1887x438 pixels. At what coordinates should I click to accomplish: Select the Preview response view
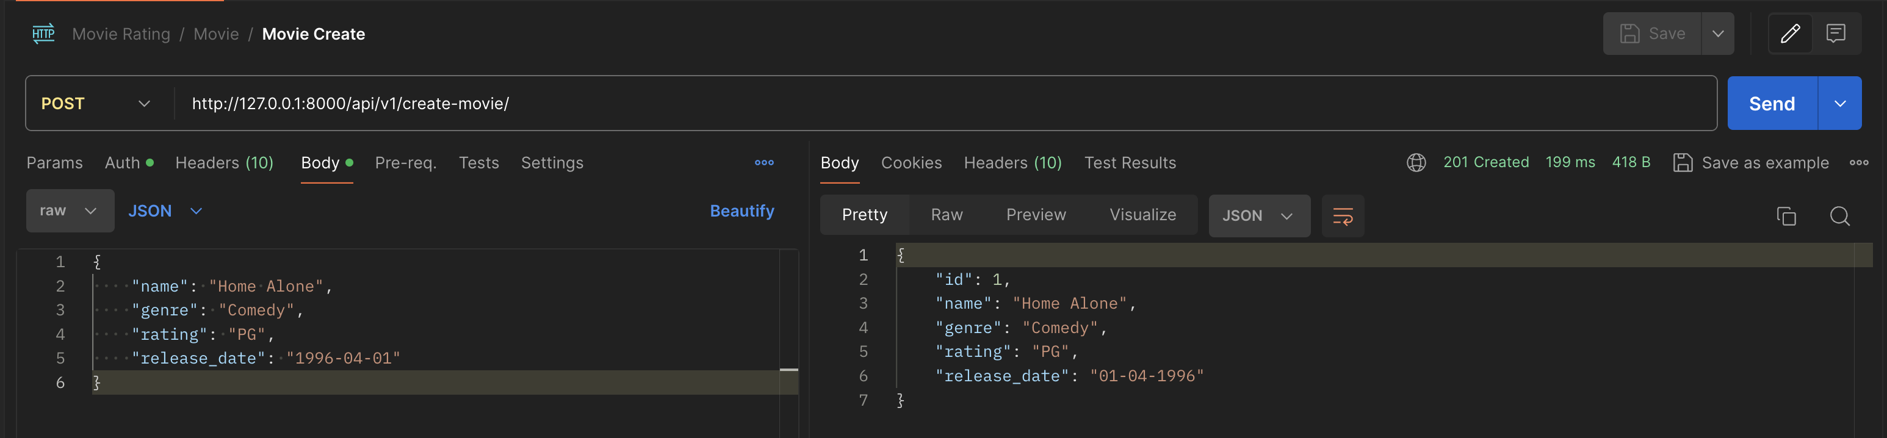(1036, 215)
